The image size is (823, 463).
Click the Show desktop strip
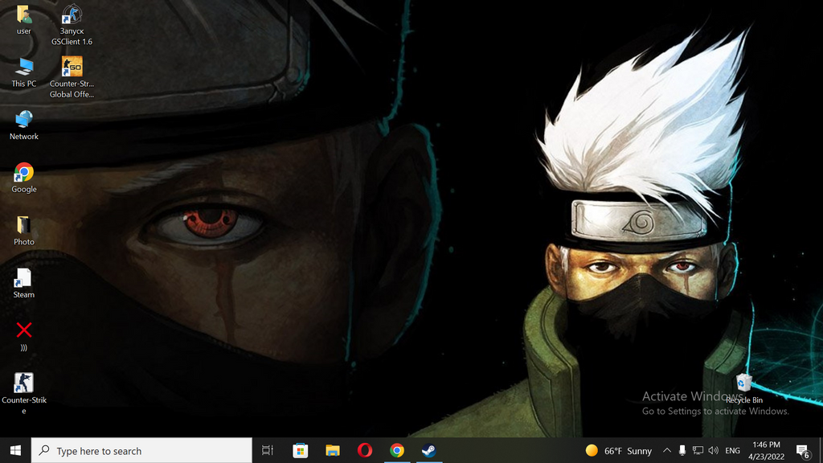tap(821, 450)
